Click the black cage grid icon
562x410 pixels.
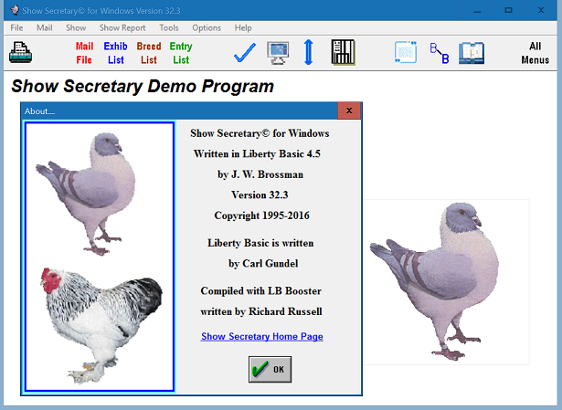click(343, 52)
